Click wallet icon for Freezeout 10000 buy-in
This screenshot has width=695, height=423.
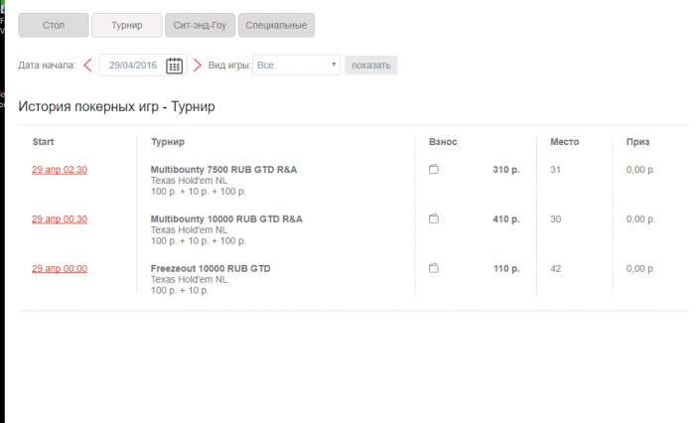(x=434, y=268)
